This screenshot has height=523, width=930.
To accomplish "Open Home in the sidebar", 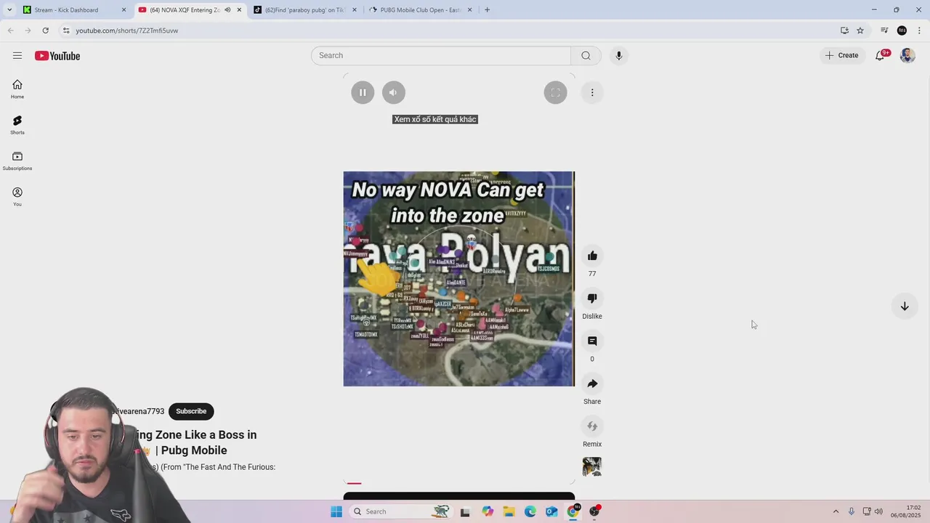I will (x=17, y=89).
